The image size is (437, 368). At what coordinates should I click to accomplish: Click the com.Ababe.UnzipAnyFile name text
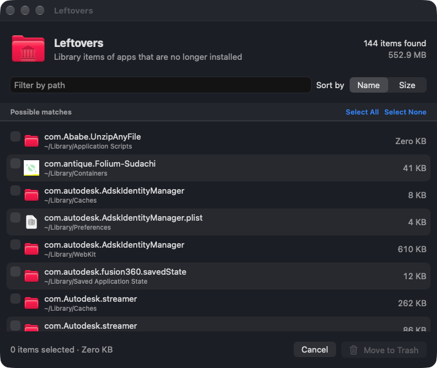coord(93,136)
